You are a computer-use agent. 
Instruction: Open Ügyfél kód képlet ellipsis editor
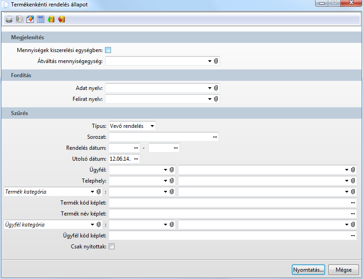click(x=353, y=236)
